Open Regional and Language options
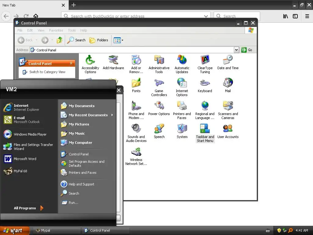 point(205,110)
